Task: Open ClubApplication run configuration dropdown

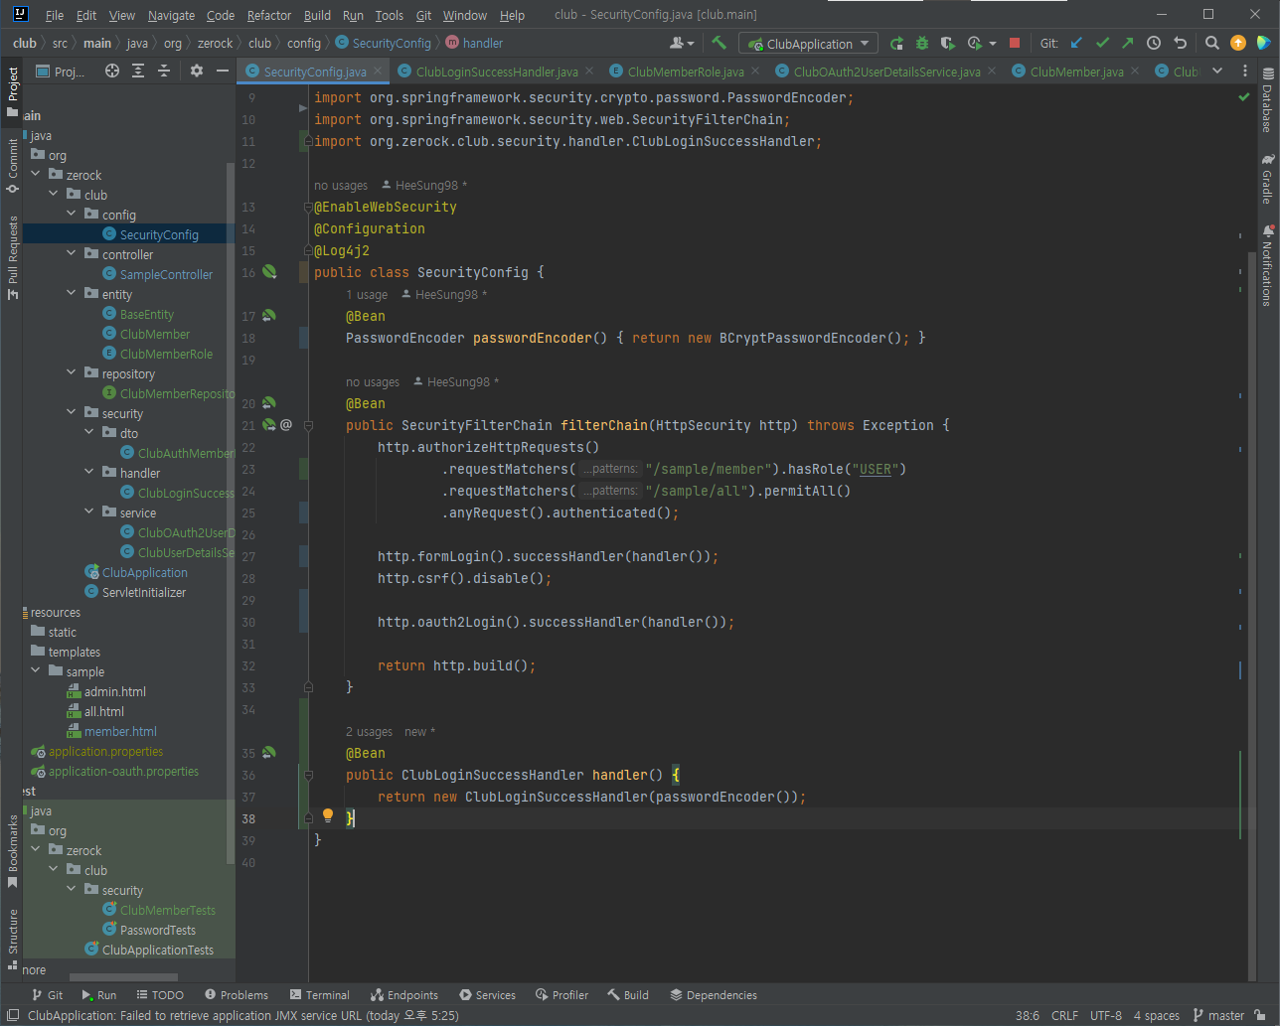Action: coord(809,44)
